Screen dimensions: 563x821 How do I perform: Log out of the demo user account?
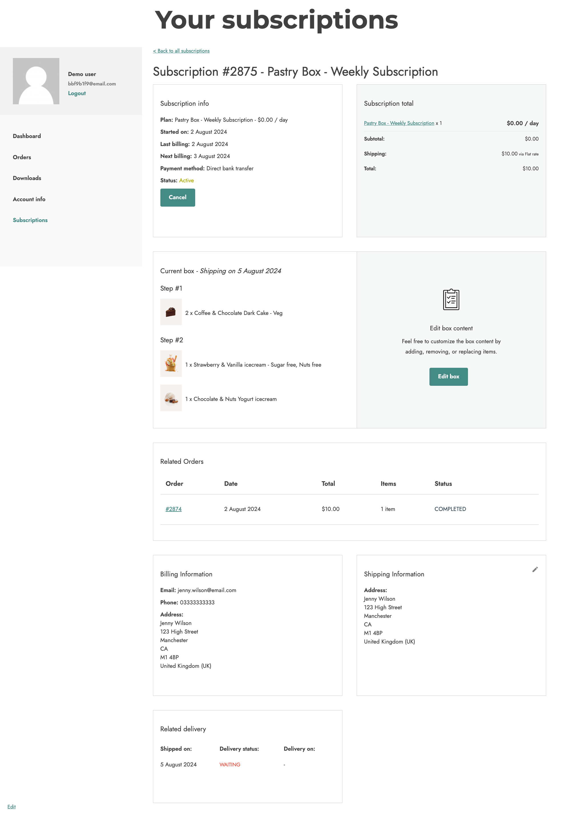coord(76,93)
